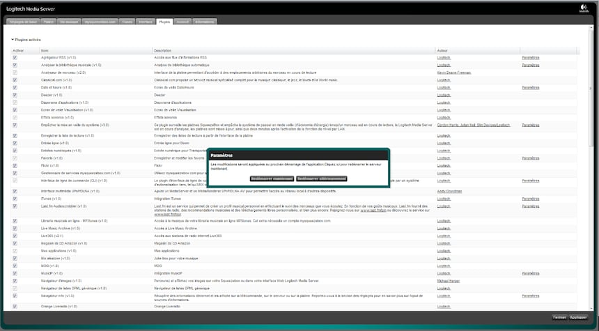The width and height of the screenshot is (599, 331).
Task: Click the Logitech author link for Deezer
Action: [444, 95]
